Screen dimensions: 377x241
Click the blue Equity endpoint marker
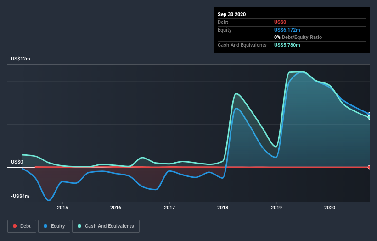pos(369,114)
